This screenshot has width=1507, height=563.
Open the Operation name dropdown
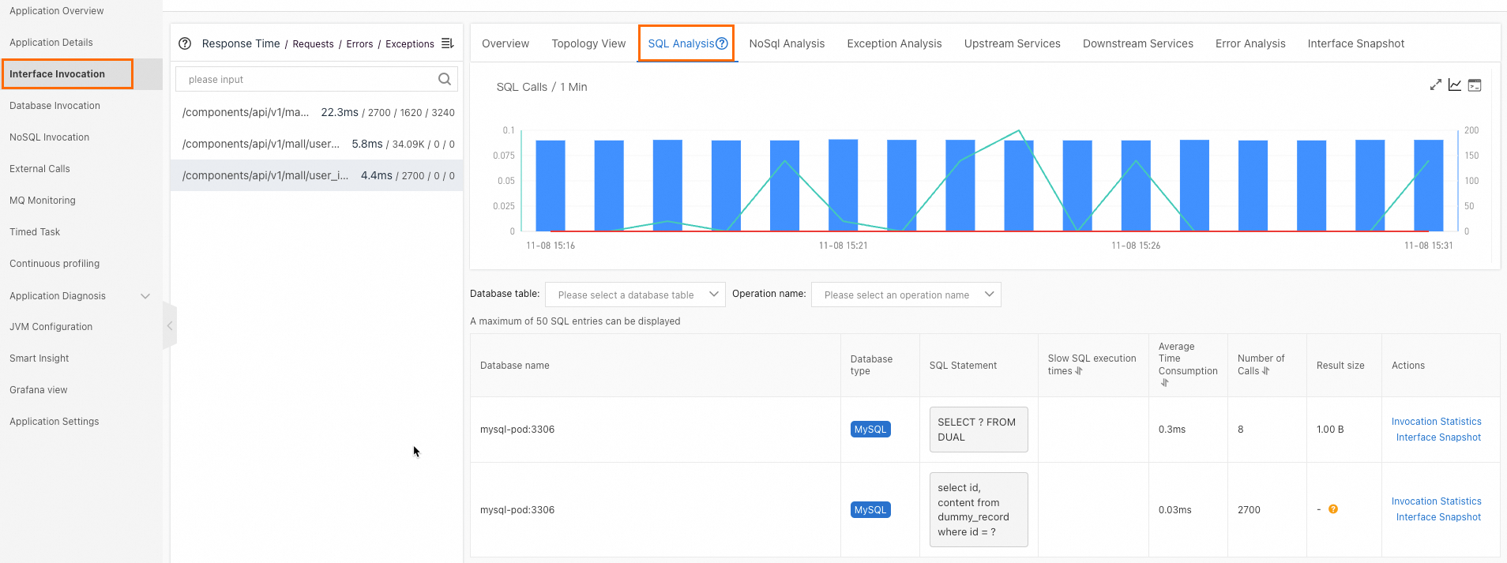click(906, 295)
